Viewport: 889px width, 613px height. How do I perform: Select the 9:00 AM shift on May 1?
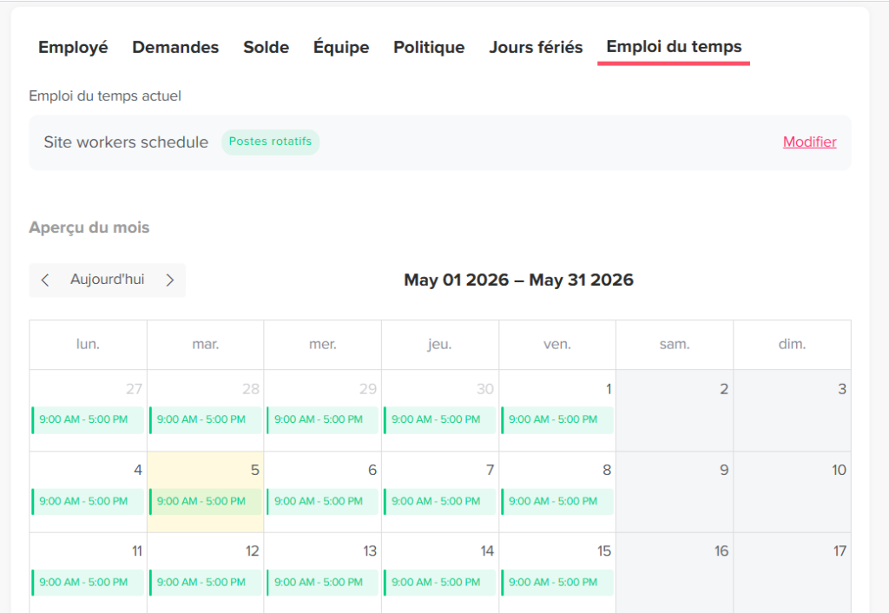pyautogui.click(x=557, y=420)
